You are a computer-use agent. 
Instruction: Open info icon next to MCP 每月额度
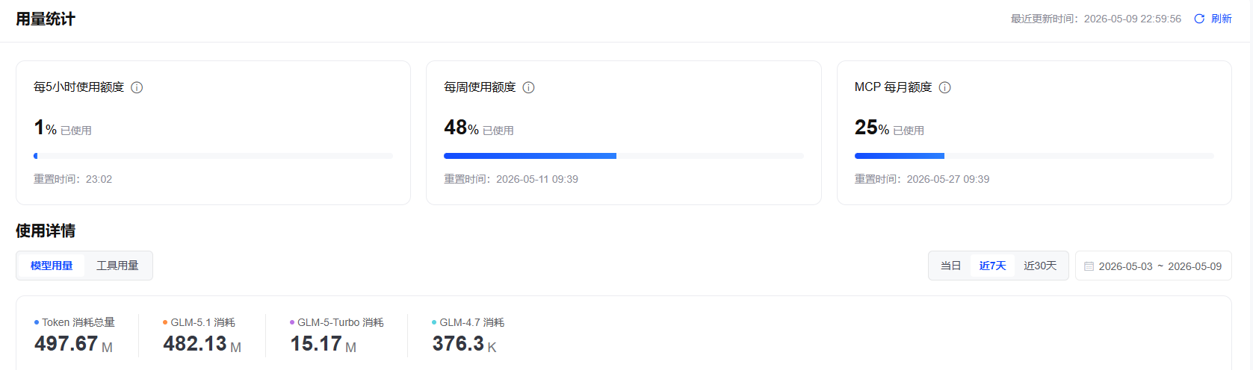point(944,87)
